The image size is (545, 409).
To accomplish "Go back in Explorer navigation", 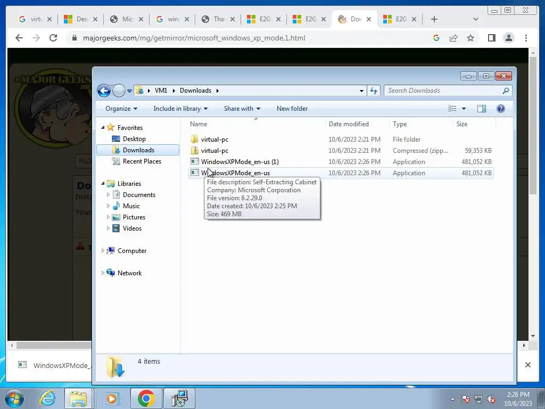I will click(104, 91).
